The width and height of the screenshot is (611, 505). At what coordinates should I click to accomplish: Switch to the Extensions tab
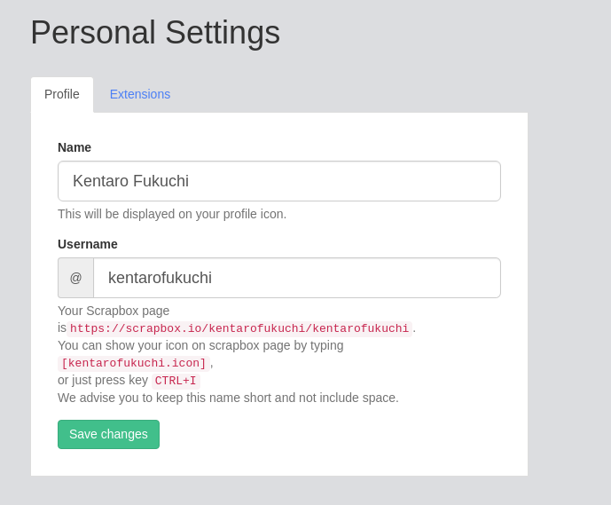[140, 94]
